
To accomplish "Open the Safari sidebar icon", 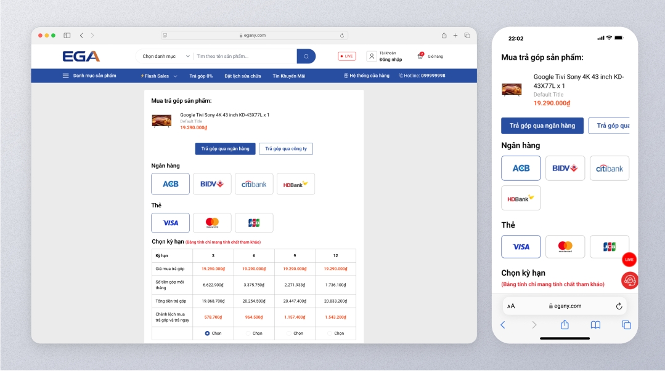I will coord(67,36).
